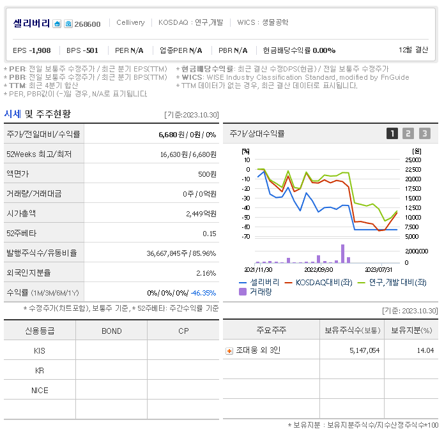Click the 36,667,845주 / 85.96% value
Image resolution: width=444 pixels, height=434 pixels.
click(x=181, y=253)
